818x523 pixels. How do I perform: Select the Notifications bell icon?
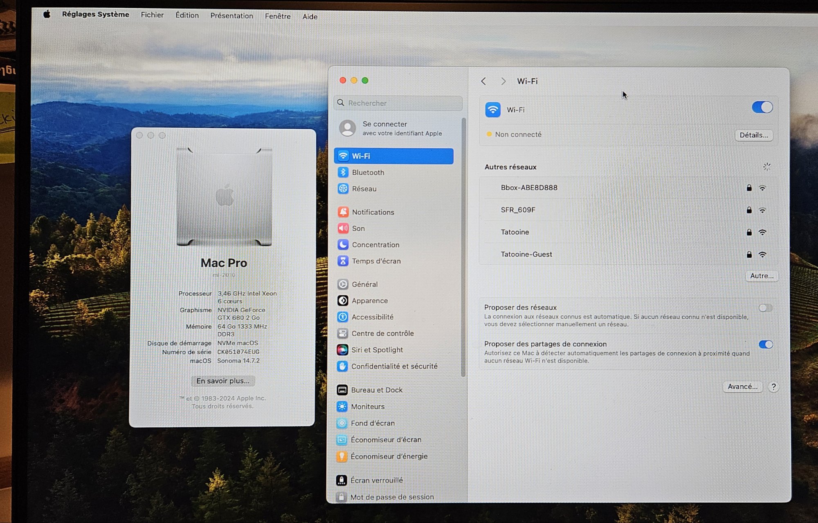tap(343, 212)
